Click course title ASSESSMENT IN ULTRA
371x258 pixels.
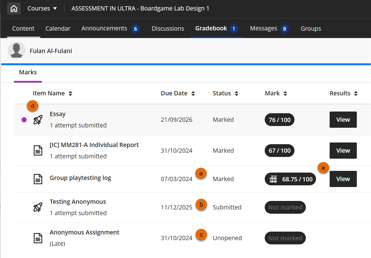tap(140, 9)
